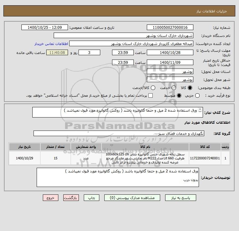Click the remaining time field 11:40:08

coord(57,52)
